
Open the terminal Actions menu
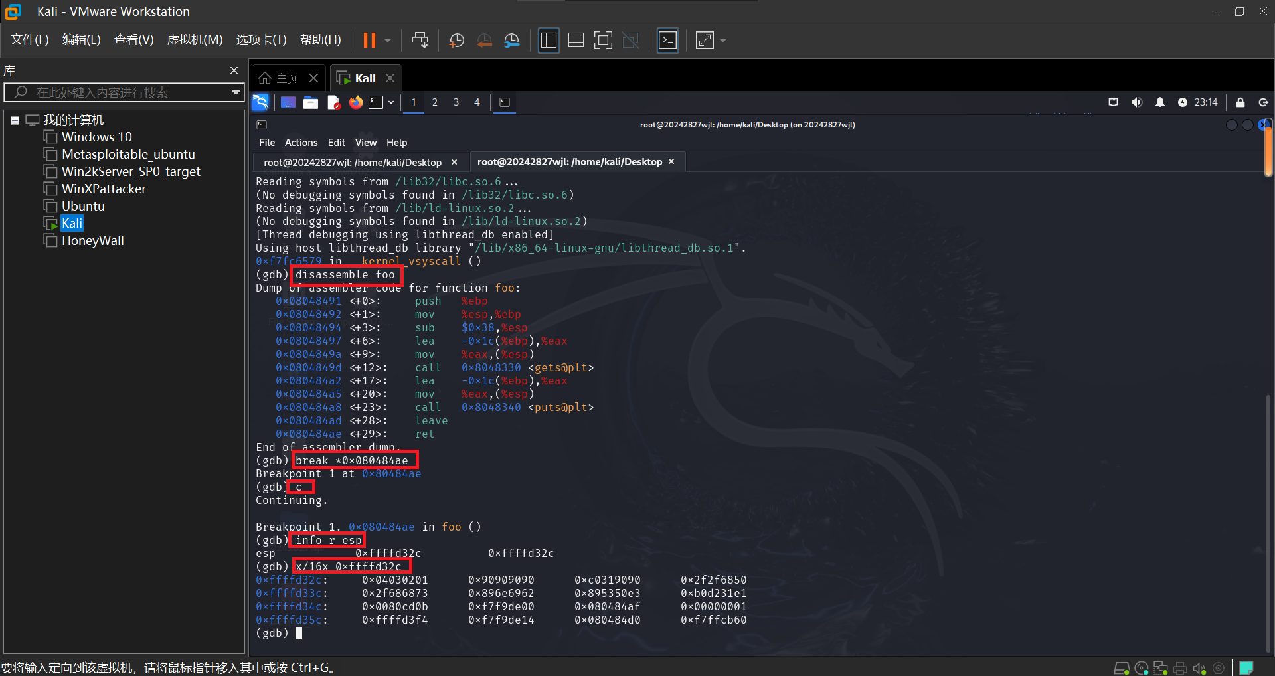coord(301,143)
